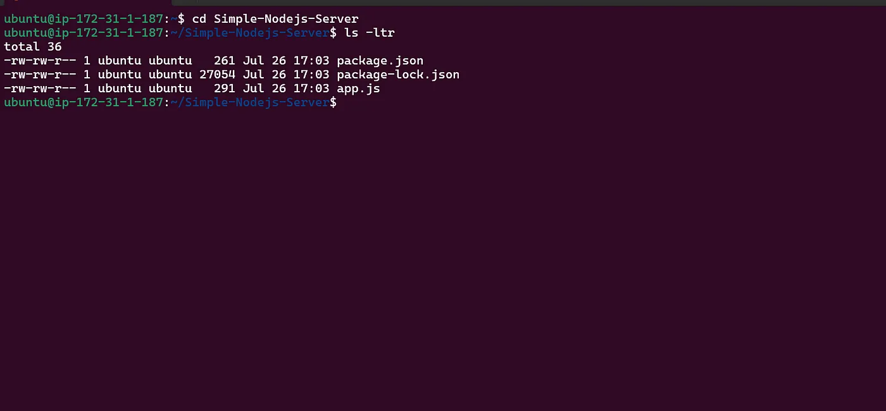
Task: Click the timestamp on the package-lock.json row
Action: tap(286, 75)
